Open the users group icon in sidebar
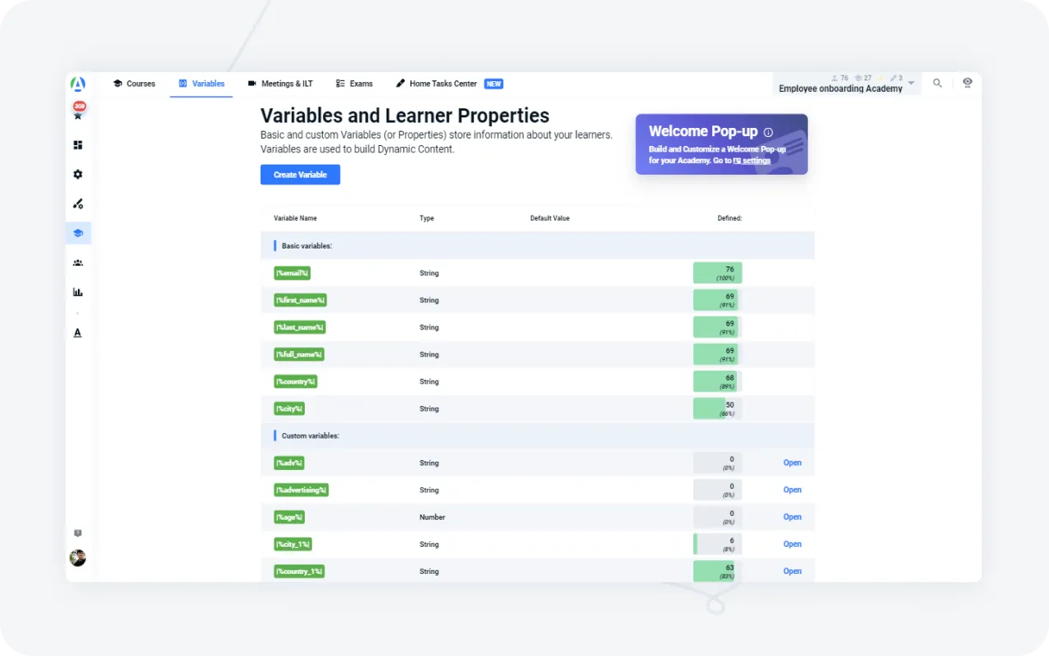The width and height of the screenshot is (1049, 656). click(x=78, y=263)
